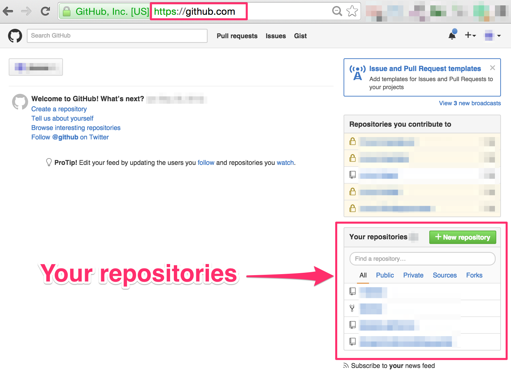The image size is (511, 374).
Task: Click the https://github.com address bar URL
Action: (195, 11)
